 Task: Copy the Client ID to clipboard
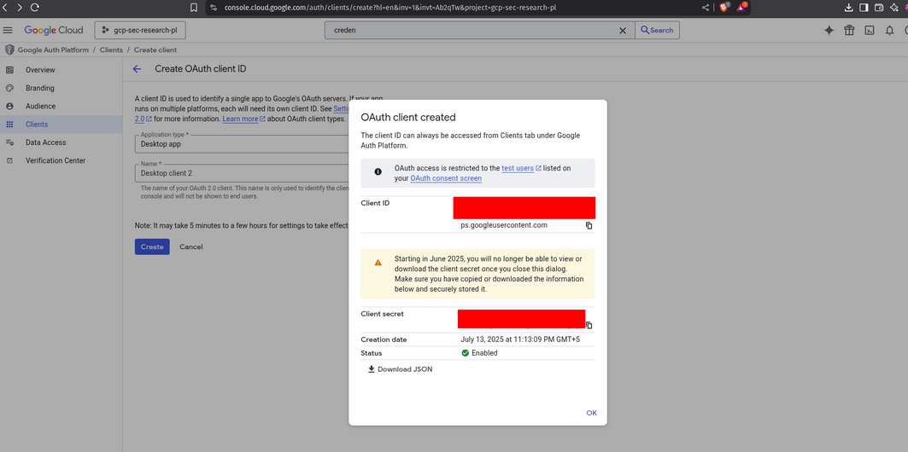589,225
